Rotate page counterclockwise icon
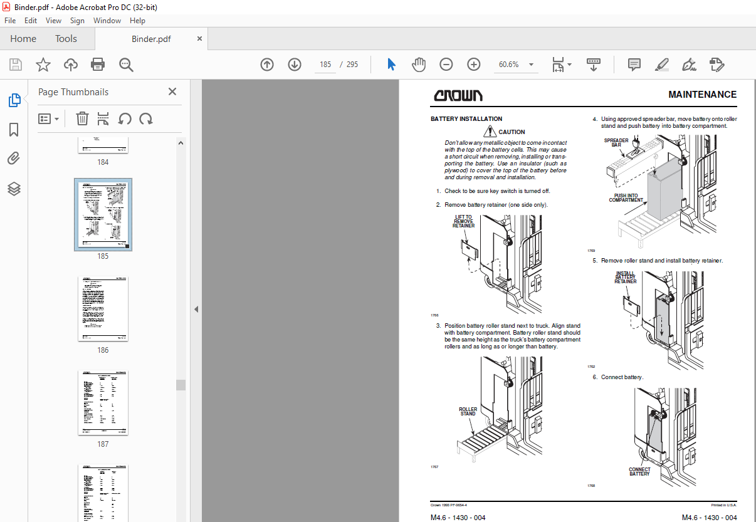The width and height of the screenshot is (756, 522). click(x=125, y=118)
